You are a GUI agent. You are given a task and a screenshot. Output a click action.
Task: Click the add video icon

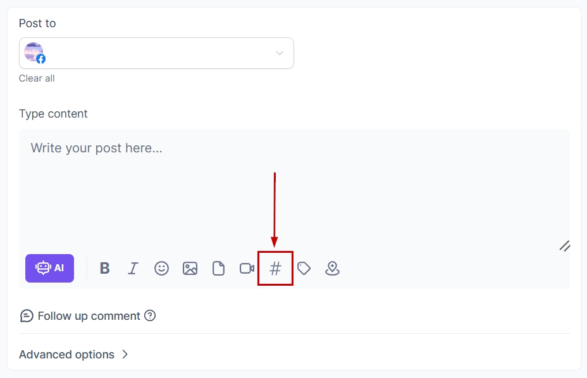(x=247, y=269)
